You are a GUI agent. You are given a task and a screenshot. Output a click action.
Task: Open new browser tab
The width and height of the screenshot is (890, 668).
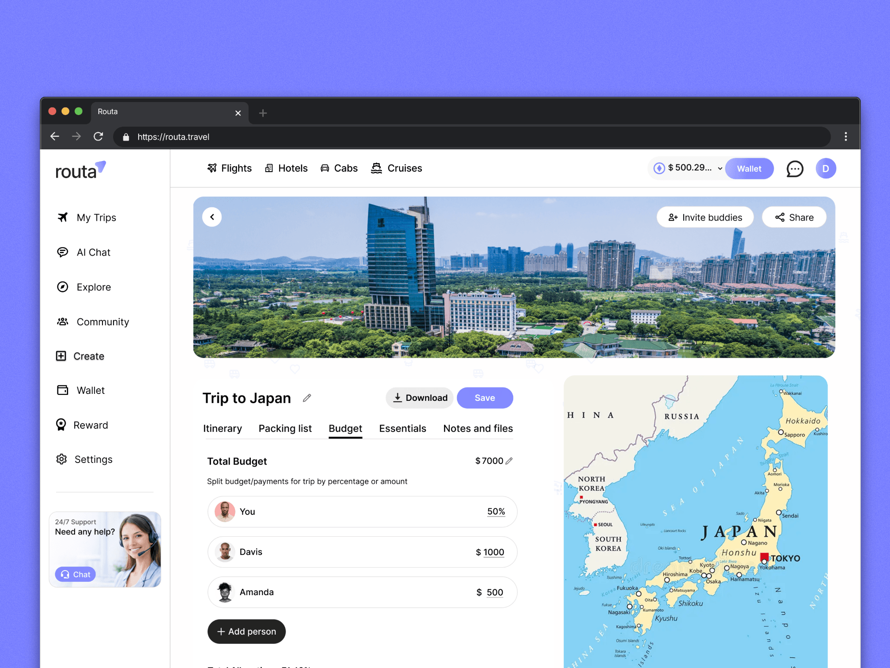point(263,113)
